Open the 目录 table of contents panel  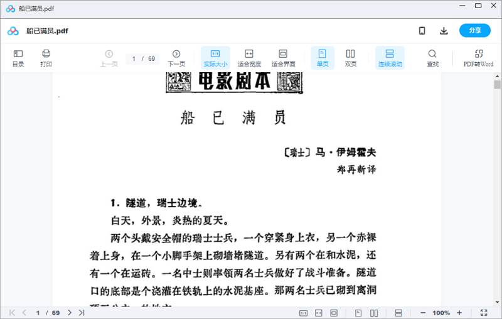(x=18, y=58)
